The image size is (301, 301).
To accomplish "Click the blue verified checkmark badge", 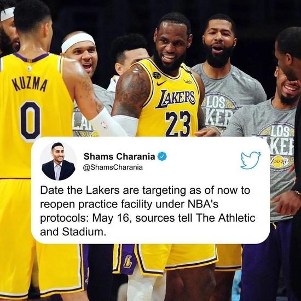I will (x=162, y=157).
